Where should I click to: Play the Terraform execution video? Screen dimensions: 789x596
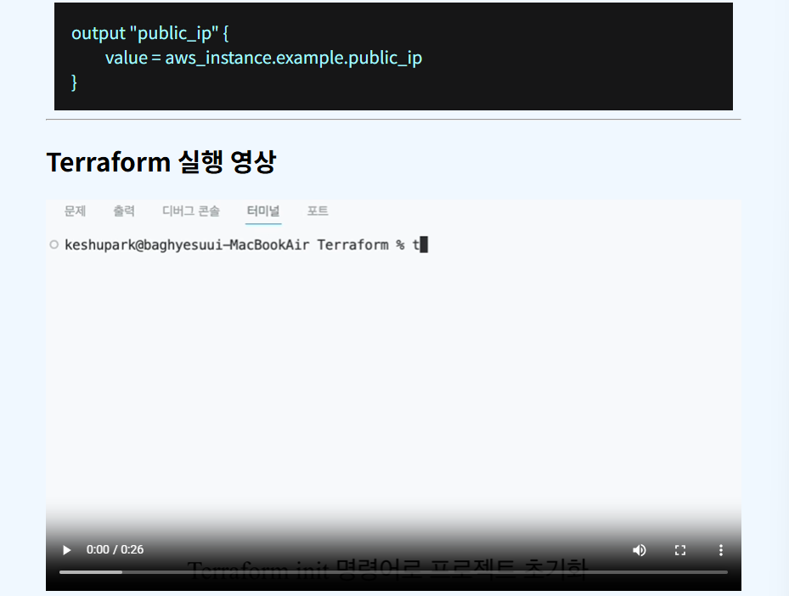67,550
